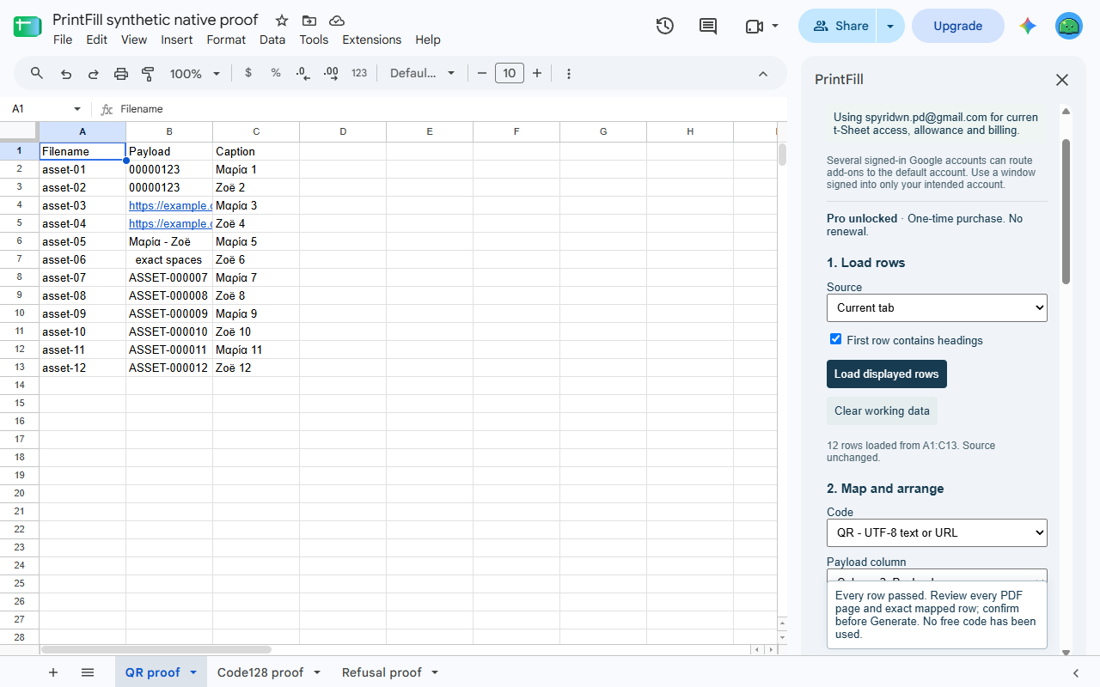The image size is (1100, 687).
Task: Click the Share button
Action: click(x=838, y=26)
